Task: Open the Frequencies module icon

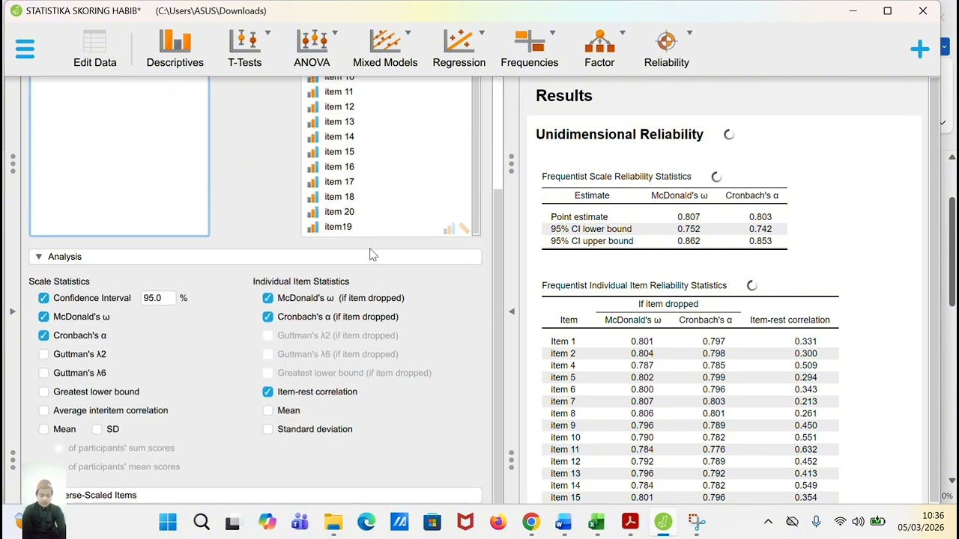Action: [530, 49]
